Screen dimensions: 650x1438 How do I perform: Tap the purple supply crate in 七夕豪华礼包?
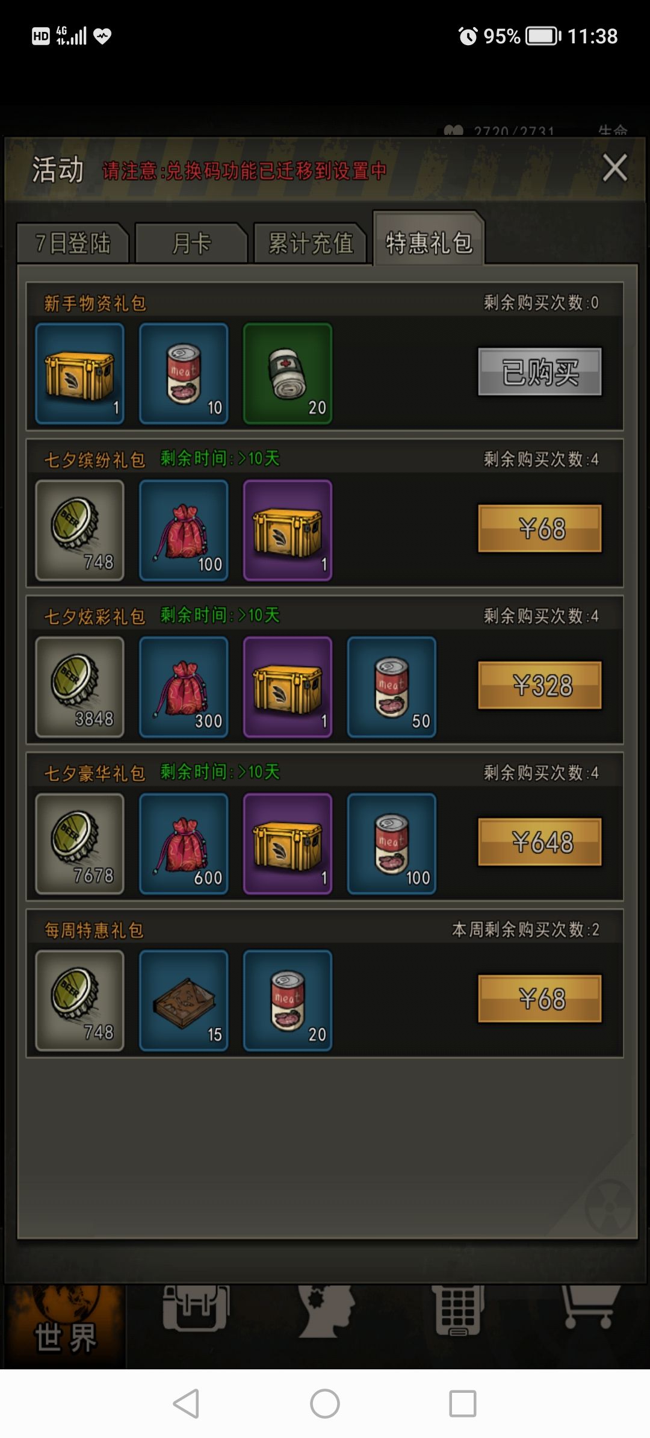pos(288,843)
